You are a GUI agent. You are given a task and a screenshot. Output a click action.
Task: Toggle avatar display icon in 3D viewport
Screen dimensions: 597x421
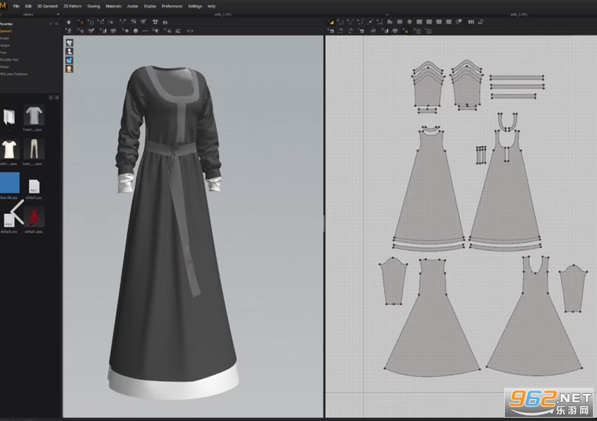(x=69, y=51)
